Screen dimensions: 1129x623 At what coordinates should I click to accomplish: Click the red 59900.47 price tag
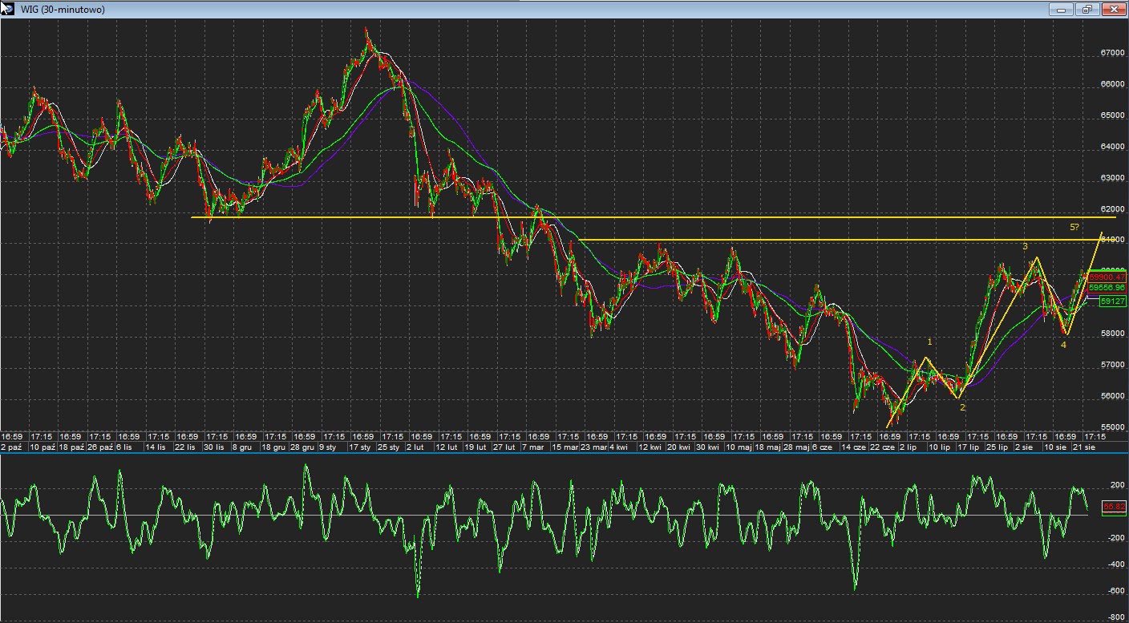(x=1107, y=277)
